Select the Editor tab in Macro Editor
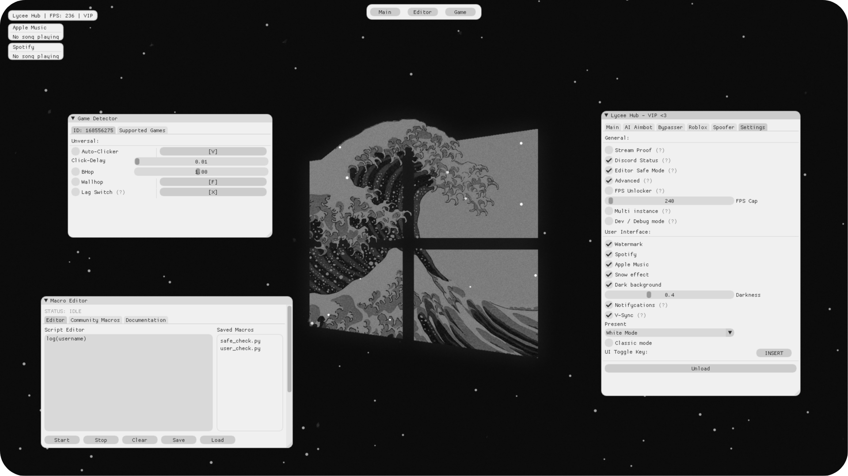 pos(55,320)
